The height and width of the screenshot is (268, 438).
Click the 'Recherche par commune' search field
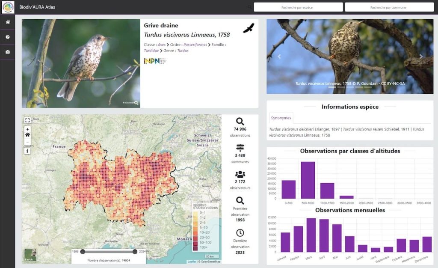(389, 7)
